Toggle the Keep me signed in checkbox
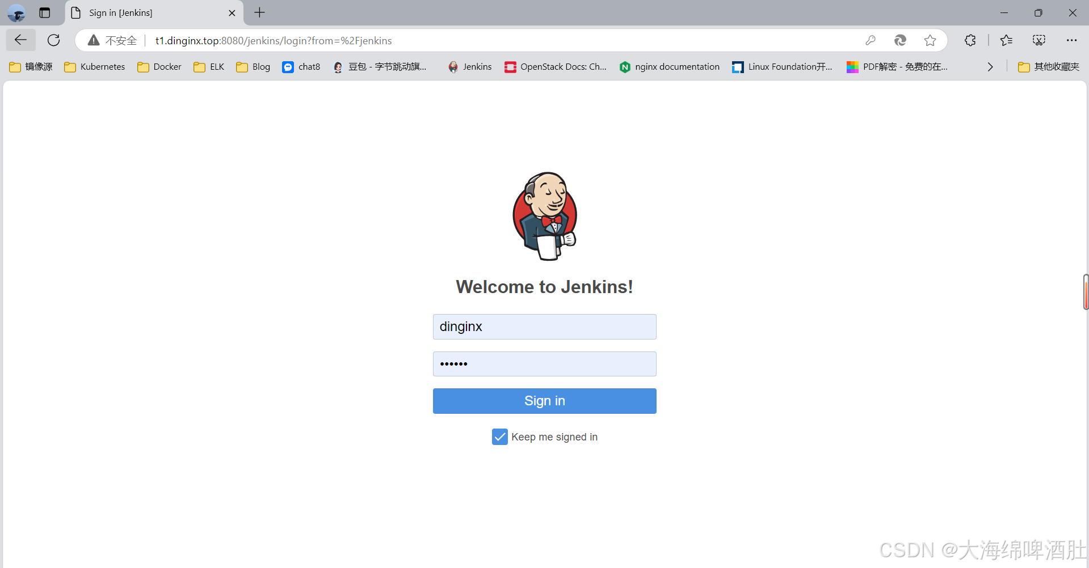This screenshot has height=568, width=1089. (x=499, y=437)
